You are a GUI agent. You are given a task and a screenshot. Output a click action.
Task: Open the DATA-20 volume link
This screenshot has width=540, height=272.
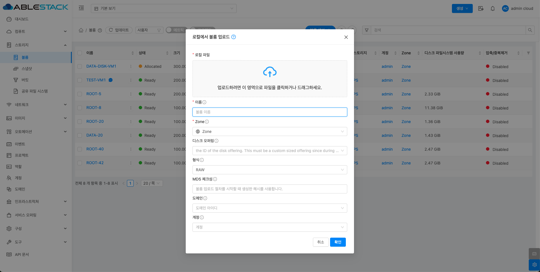95,135
